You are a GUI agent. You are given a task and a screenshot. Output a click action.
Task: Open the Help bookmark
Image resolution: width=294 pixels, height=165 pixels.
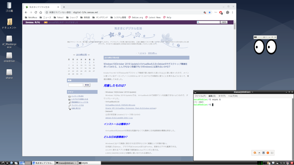point(167,17)
